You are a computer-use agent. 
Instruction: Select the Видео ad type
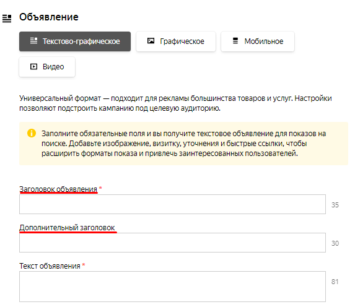click(x=47, y=67)
